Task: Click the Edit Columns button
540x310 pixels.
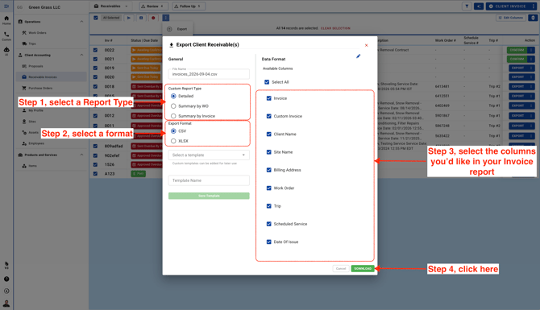Action: [x=511, y=18]
